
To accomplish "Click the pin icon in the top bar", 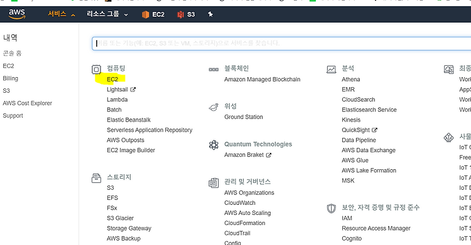I will click(x=210, y=14).
